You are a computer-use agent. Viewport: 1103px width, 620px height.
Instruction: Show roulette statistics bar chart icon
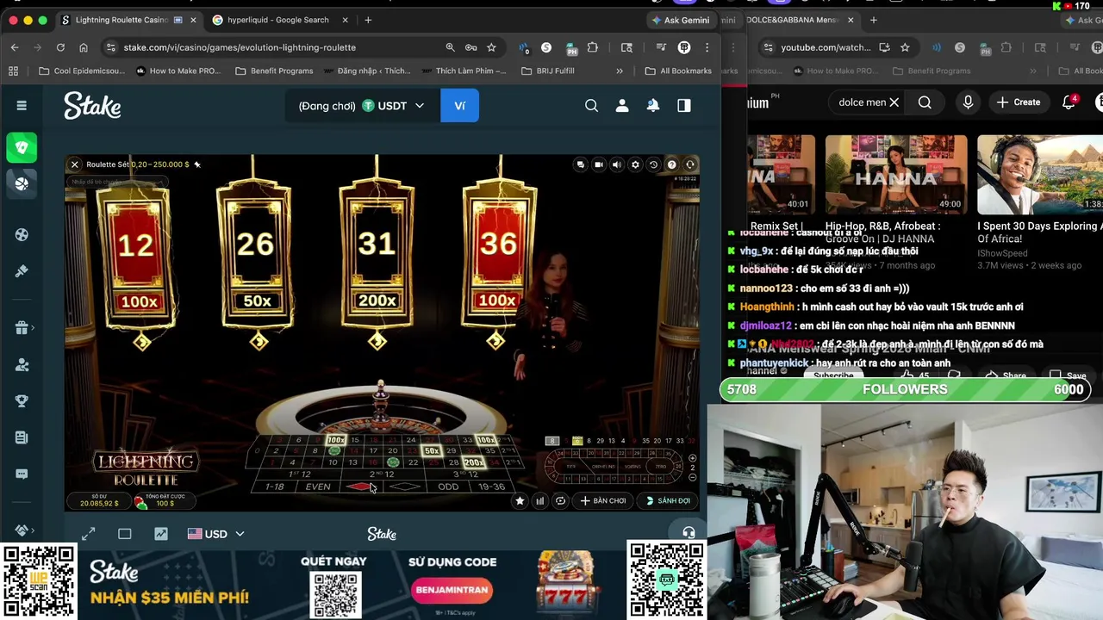coord(540,500)
